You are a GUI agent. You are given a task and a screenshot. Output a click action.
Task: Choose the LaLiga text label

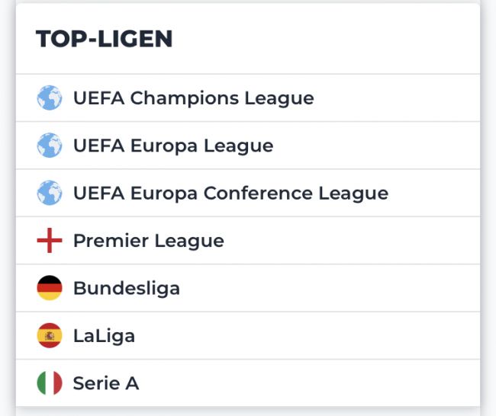(x=104, y=336)
